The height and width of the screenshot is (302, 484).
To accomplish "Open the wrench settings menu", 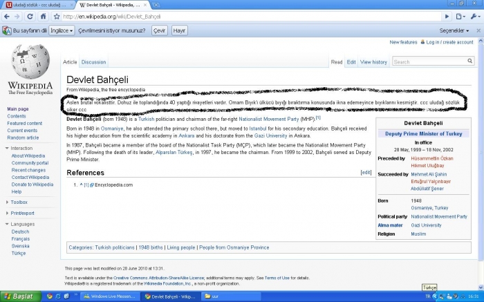I will (475, 17).
